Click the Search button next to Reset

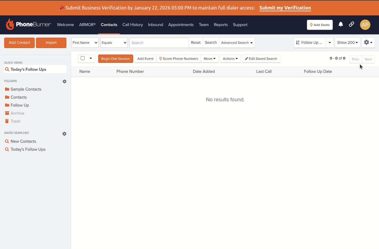[x=211, y=43]
